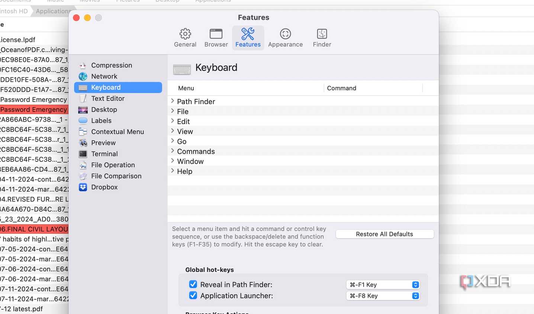Select 7 habits of highl file in background
The height and width of the screenshot is (314, 534).
[x=34, y=239]
